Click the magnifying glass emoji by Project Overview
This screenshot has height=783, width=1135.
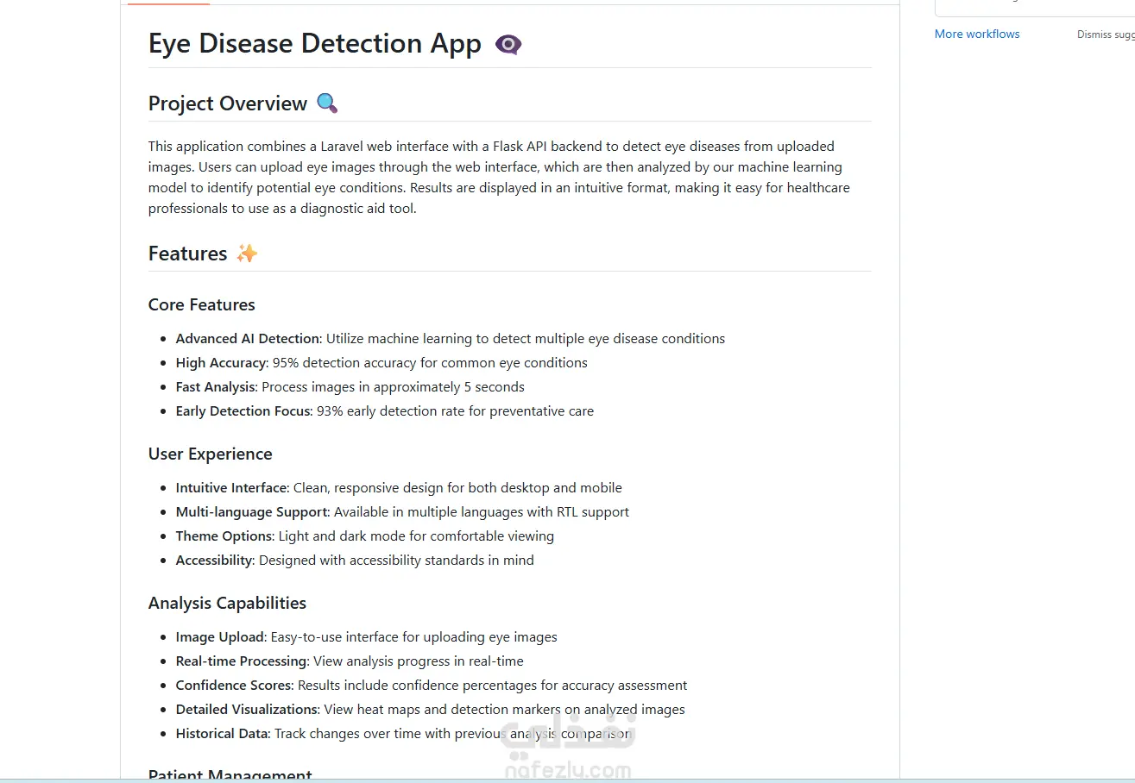point(327,103)
